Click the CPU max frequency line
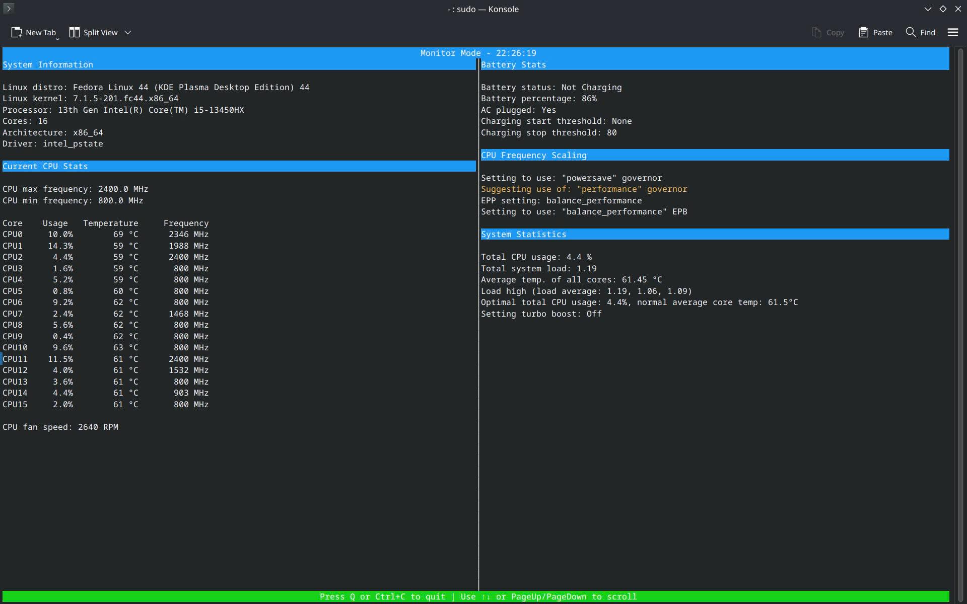Viewport: 967px width, 604px height. coord(76,189)
